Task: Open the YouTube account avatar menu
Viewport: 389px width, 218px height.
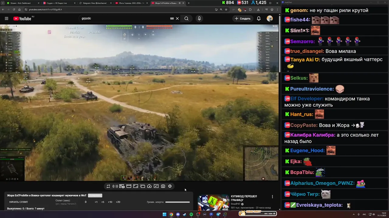Action: tap(270, 18)
